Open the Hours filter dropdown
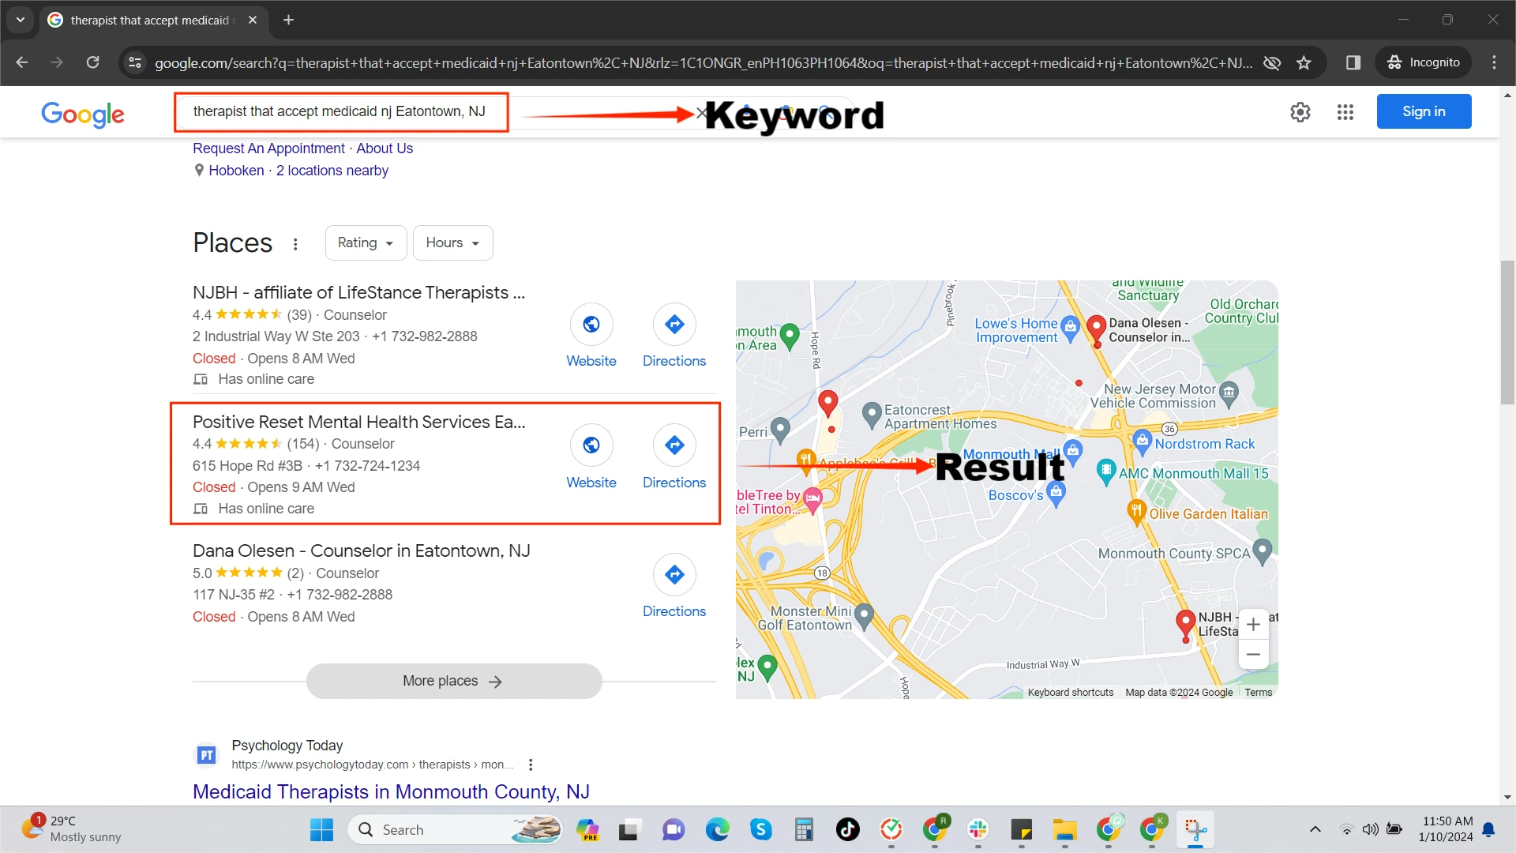This screenshot has height=853, width=1516. [452, 242]
